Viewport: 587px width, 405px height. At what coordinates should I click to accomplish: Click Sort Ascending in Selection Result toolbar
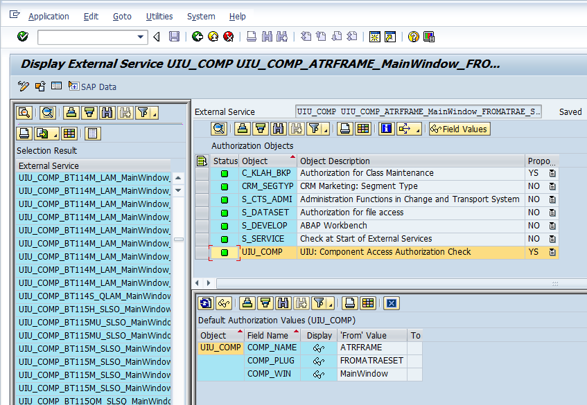71,113
